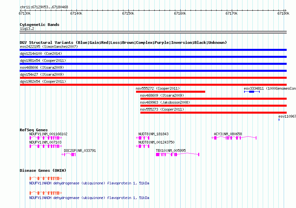Screen dimensions: 296x208
Task: Click the dgv1981n54 (Cooper2011) label
Action: coord(43,60)
